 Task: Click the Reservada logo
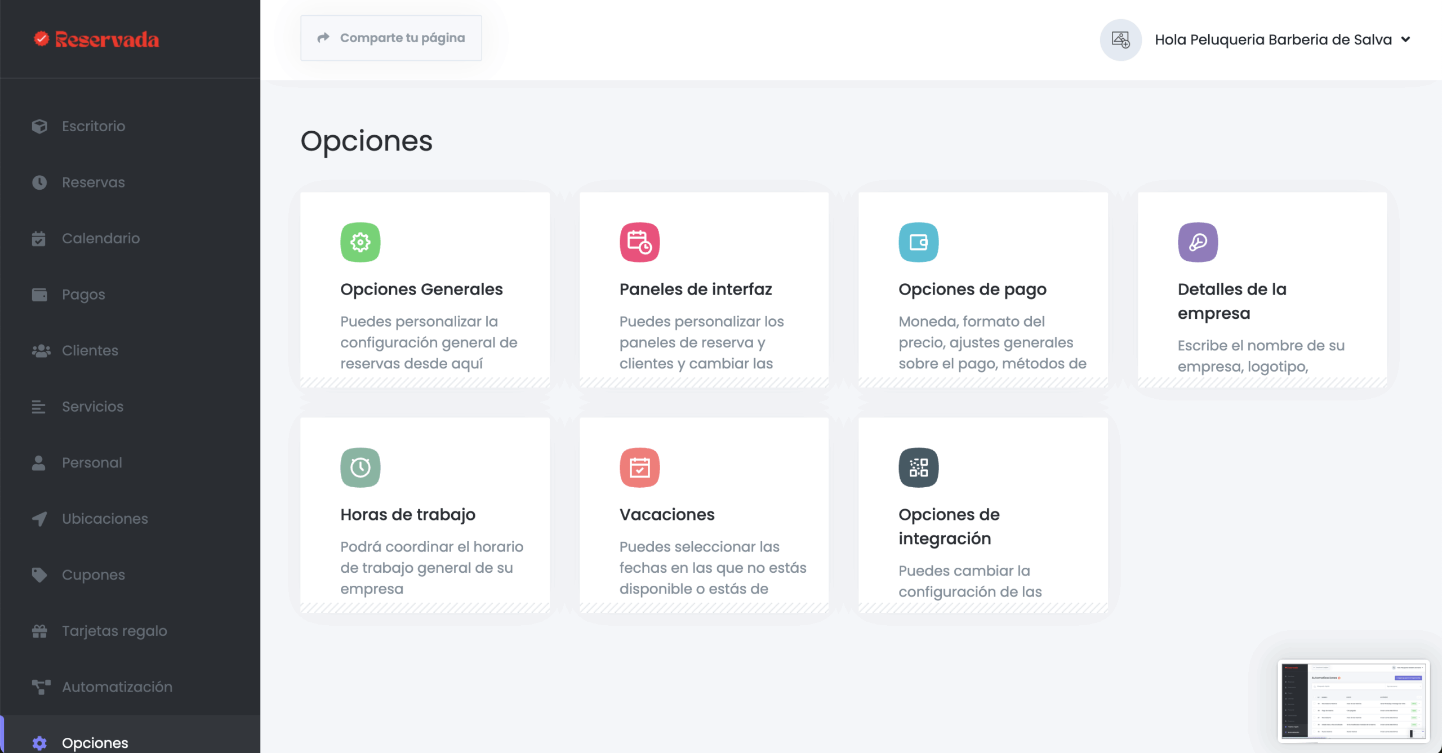[x=96, y=39]
